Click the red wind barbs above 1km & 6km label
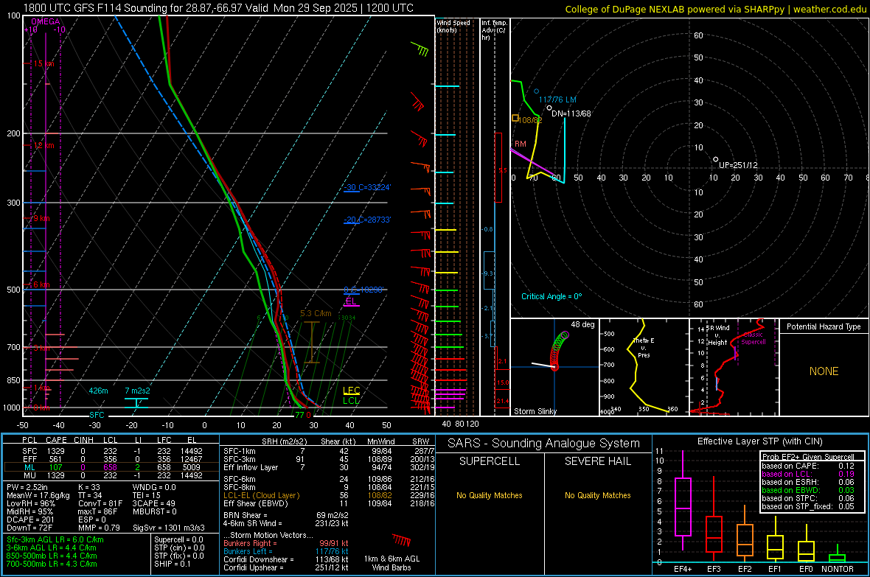This screenshot has width=870, height=577. [401, 540]
